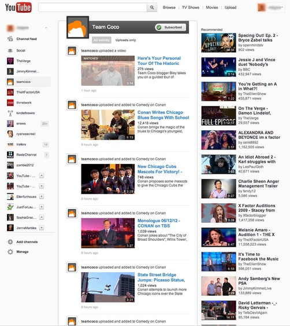Play the watched Personal Tour video thumbnail
This screenshot has width=290, height=326.
click(108, 71)
